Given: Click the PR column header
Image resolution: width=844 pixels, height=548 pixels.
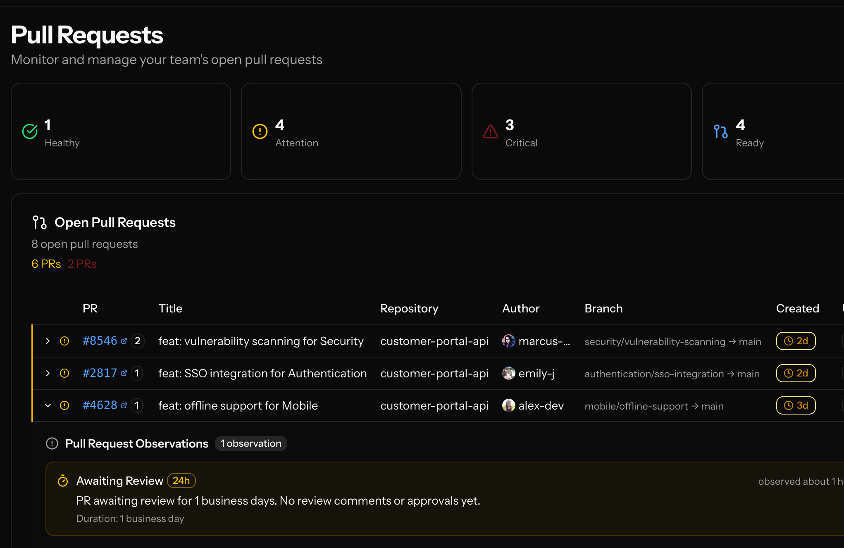Looking at the screenshot, I should [x=90, y=308].
